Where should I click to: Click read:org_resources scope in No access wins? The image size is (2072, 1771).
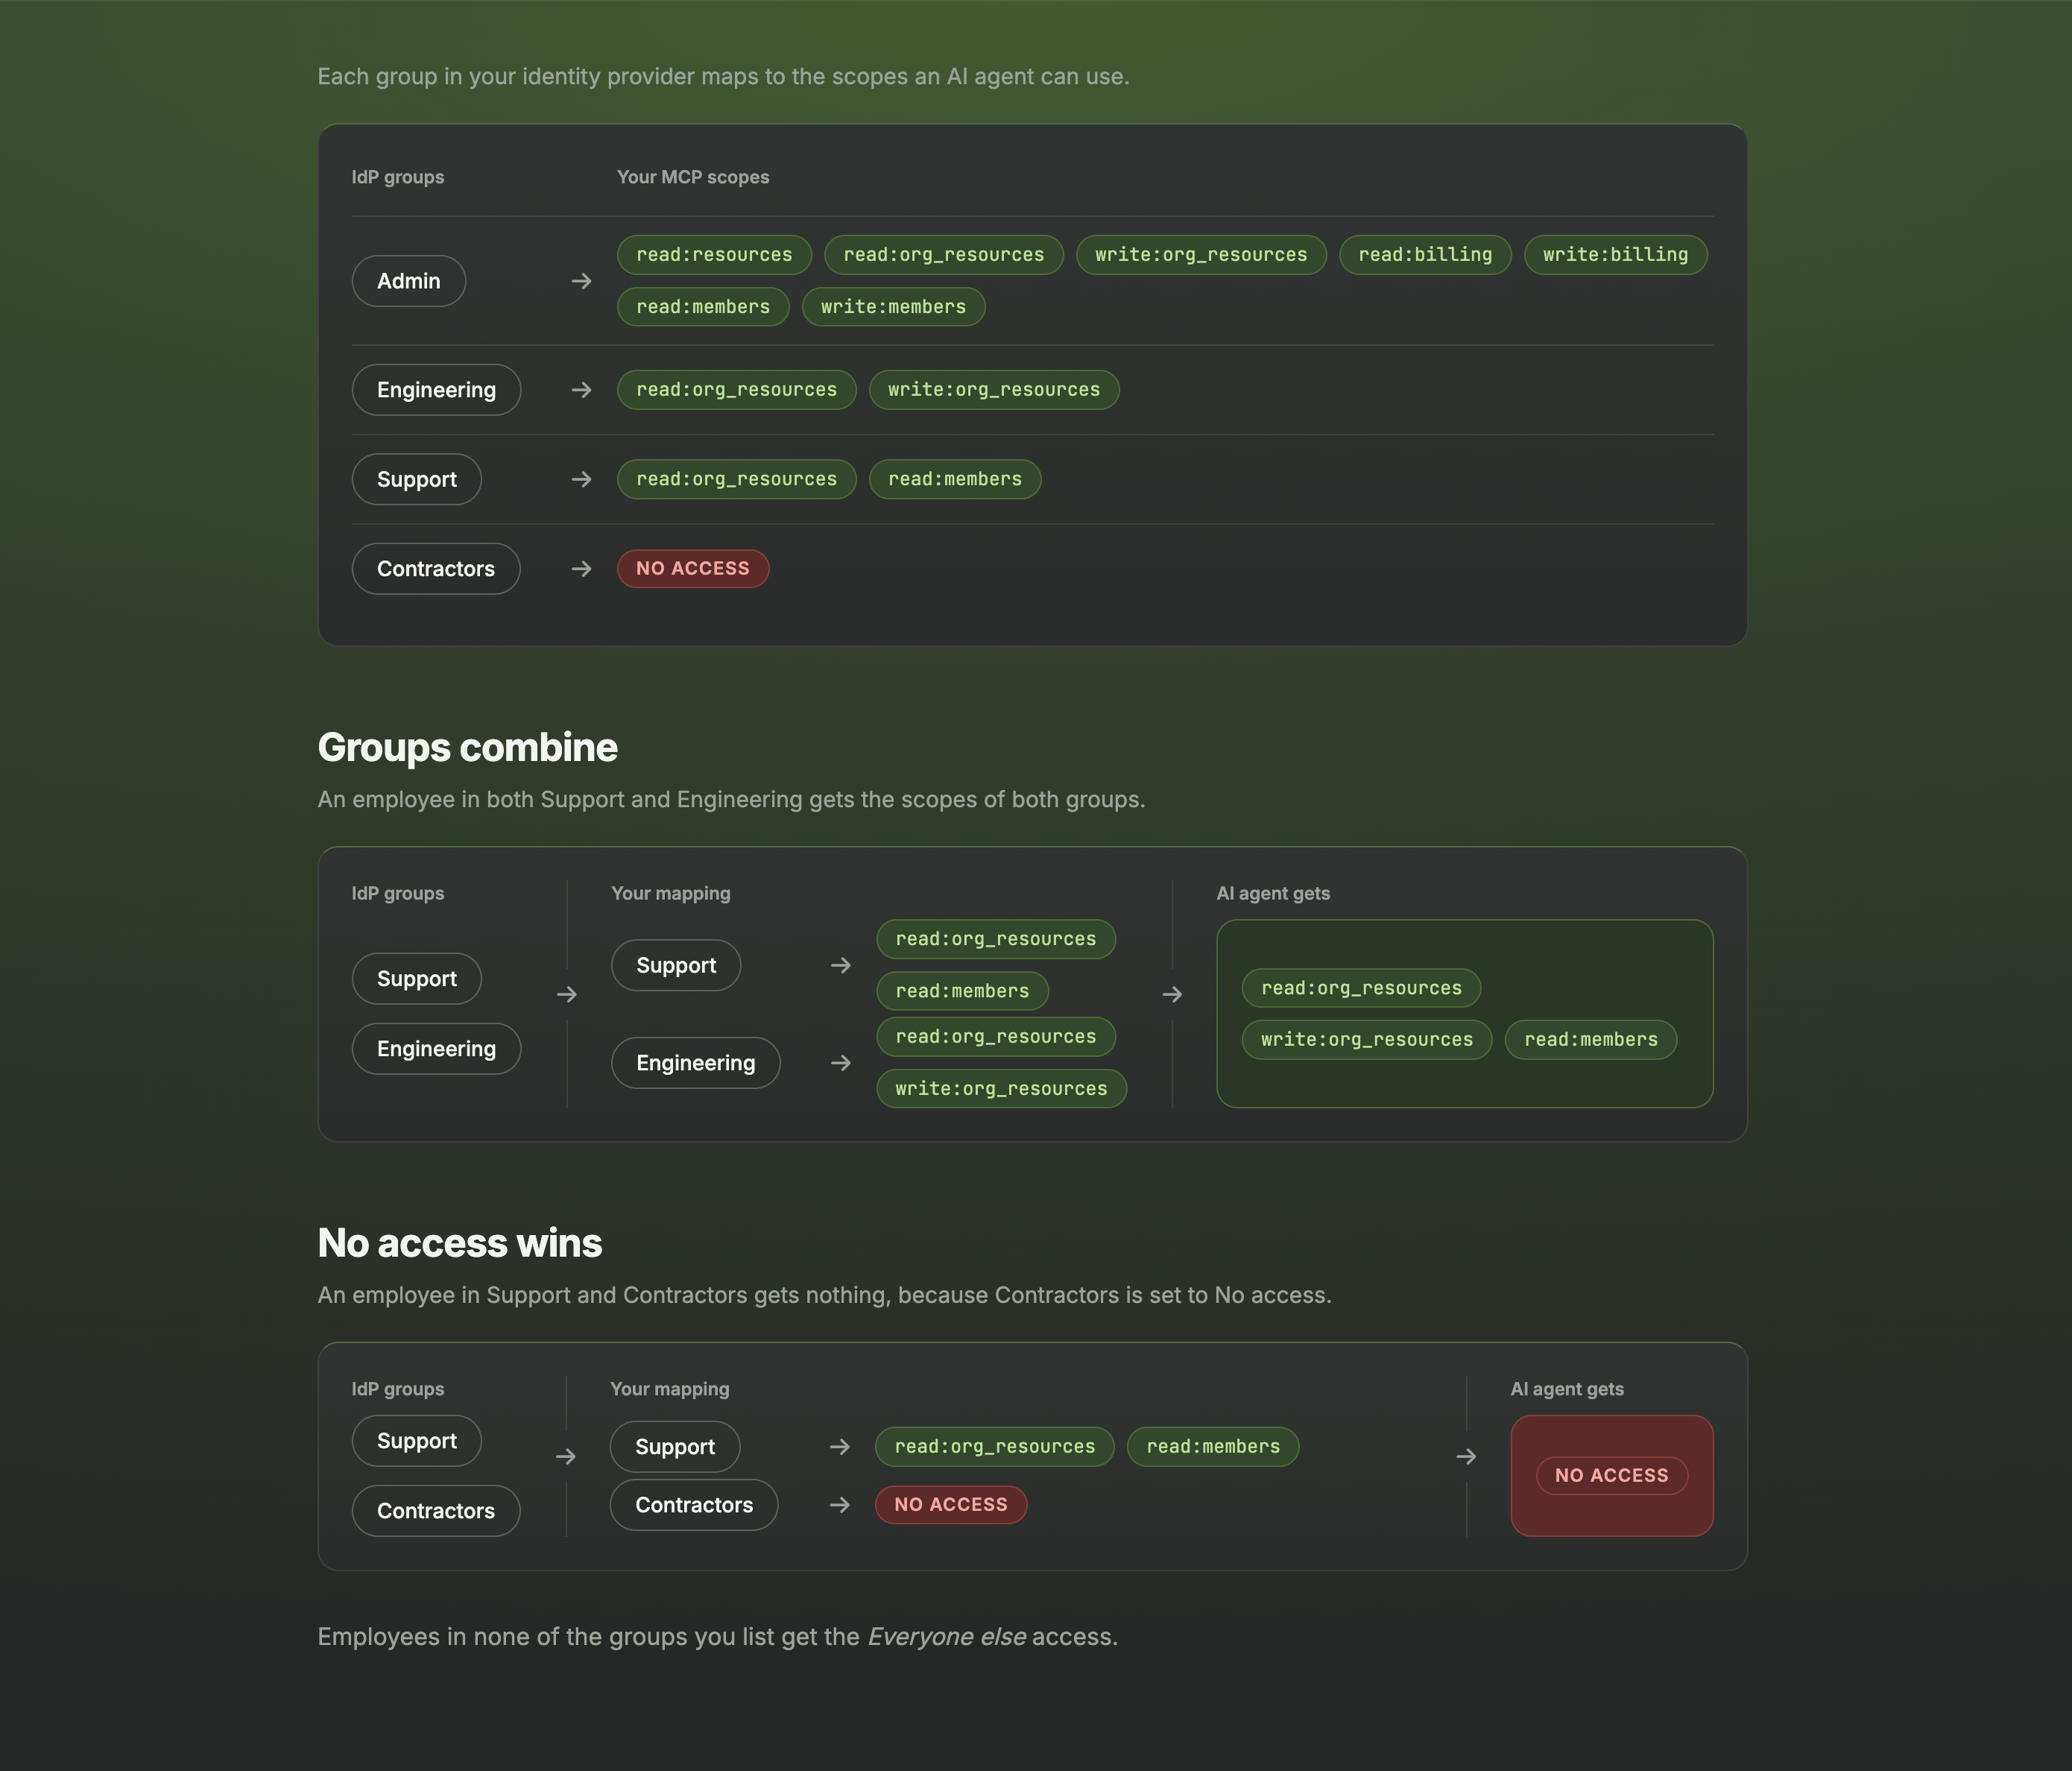tap(995, 1447)
